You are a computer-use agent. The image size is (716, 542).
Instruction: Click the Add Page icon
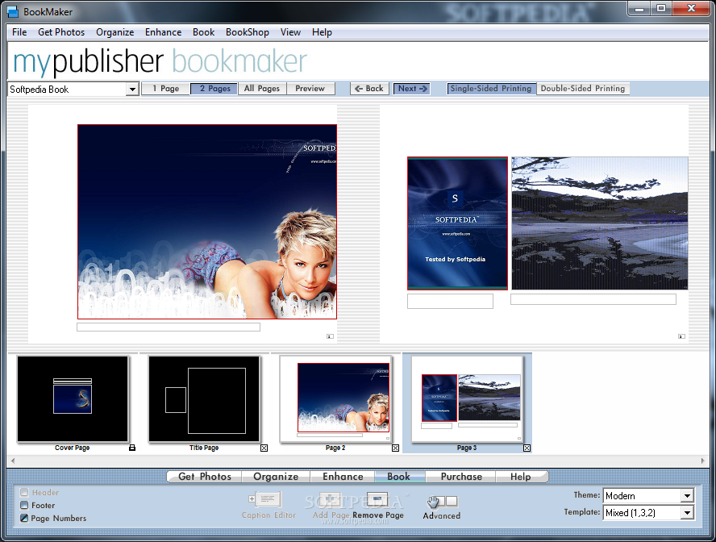click(x=330, y=500)
